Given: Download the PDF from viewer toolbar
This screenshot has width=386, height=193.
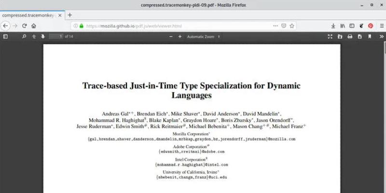Looking at the screenshot, I should coord(359,36).
